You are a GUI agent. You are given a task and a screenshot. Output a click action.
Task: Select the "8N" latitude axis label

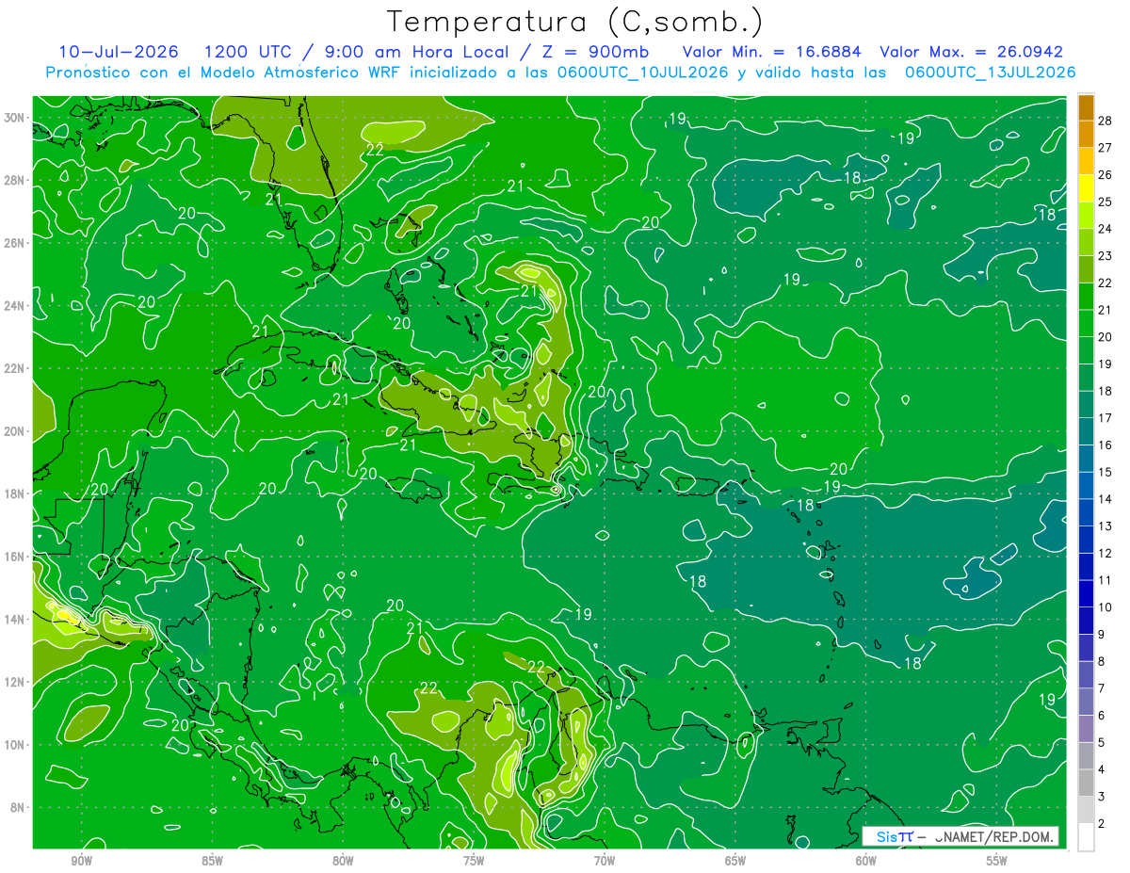19,807
